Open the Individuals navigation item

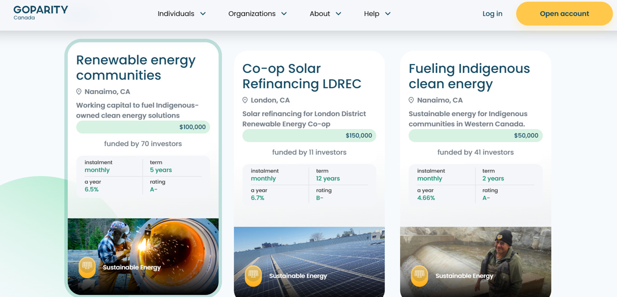(x=176, y=14)
